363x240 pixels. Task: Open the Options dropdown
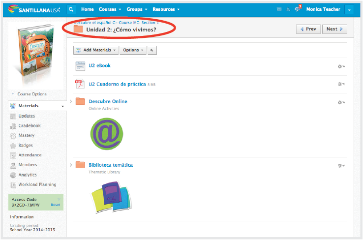pyautogui.click(x=133, y=50)
